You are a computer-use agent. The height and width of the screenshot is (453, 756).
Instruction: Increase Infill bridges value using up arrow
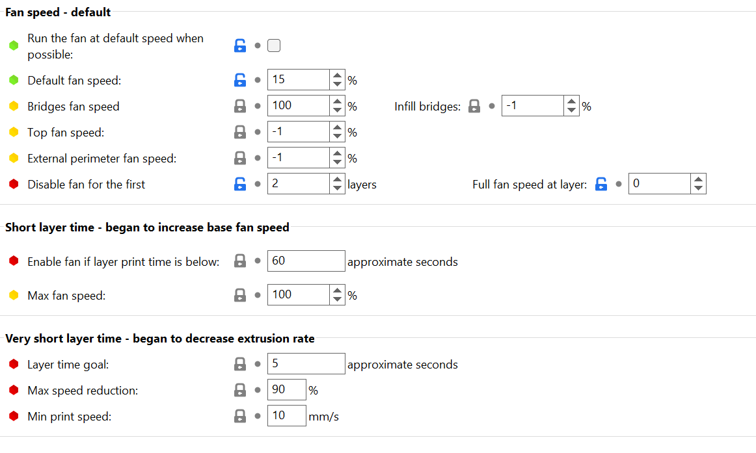click(x=571, y=101)
